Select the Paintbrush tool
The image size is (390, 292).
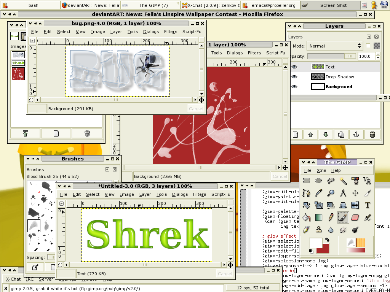click(x=343, y=218)
